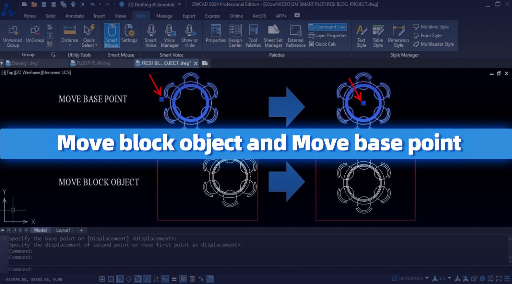Image resolution: width=512 pixels, height=284 pixels.
Task: Open the Design Center panel
Action: (x=235, y=35)
